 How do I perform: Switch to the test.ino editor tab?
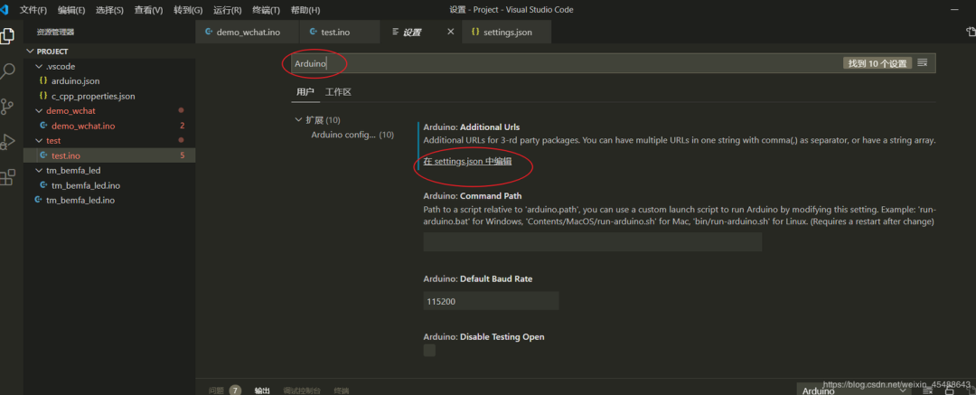(339, 32)
